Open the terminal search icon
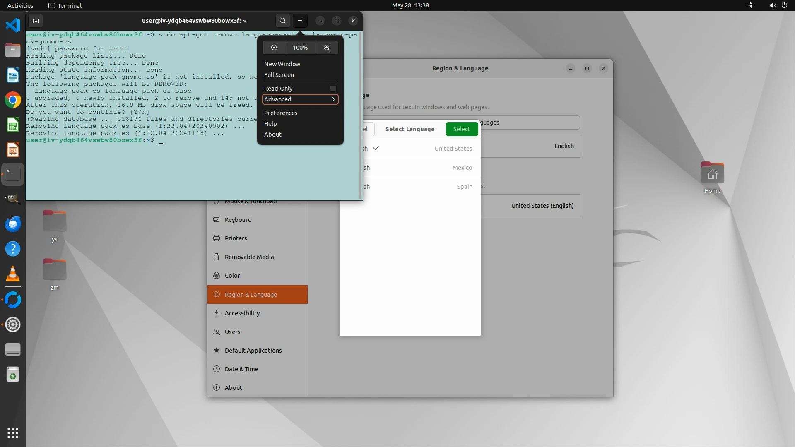795x447 pixels. pos(282,21)
